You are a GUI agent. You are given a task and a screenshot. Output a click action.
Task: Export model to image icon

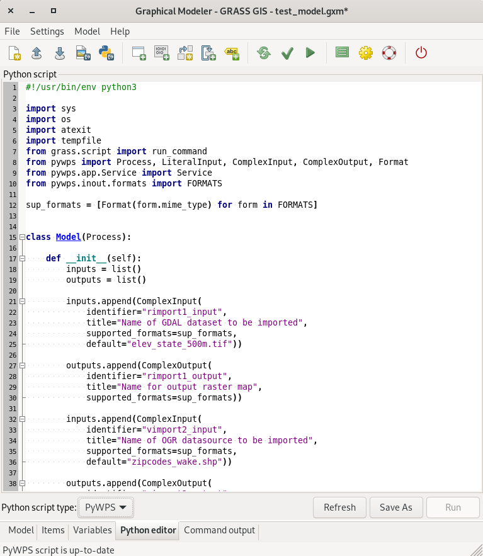tap(83, 53)
